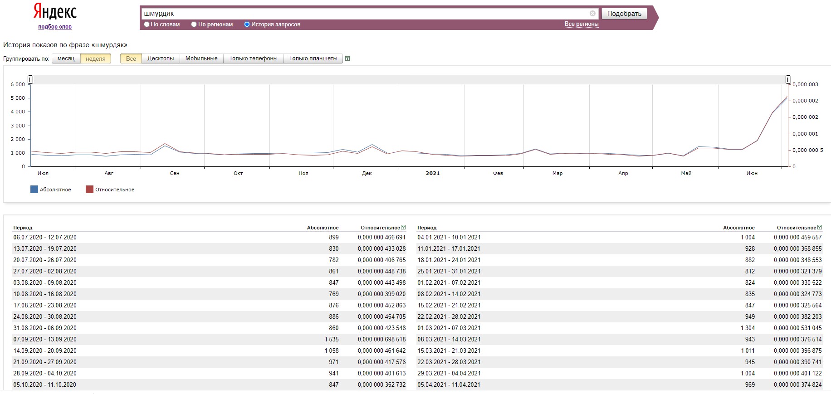
Task: Select the По регионам radio button
Action: (x=194, y=24)
